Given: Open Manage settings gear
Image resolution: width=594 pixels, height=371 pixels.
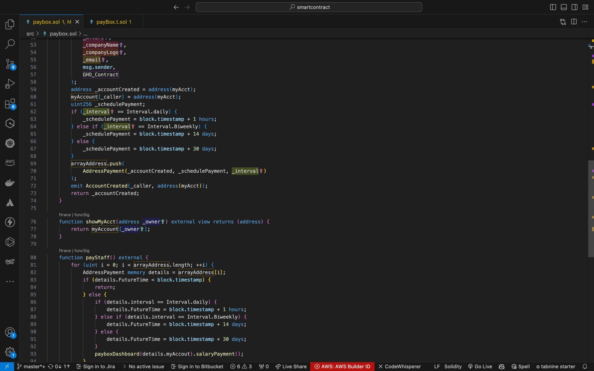Looking at the screenshot, I should point(10,352).
